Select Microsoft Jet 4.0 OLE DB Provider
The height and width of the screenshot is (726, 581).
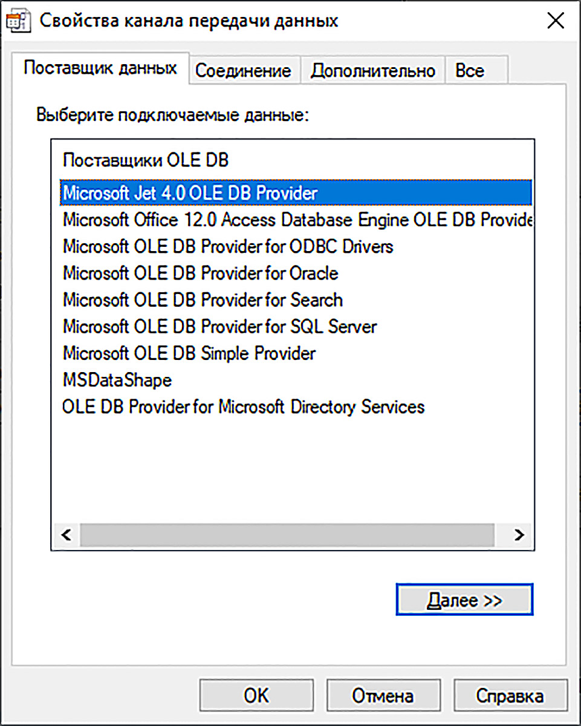(x=190, y=193)
